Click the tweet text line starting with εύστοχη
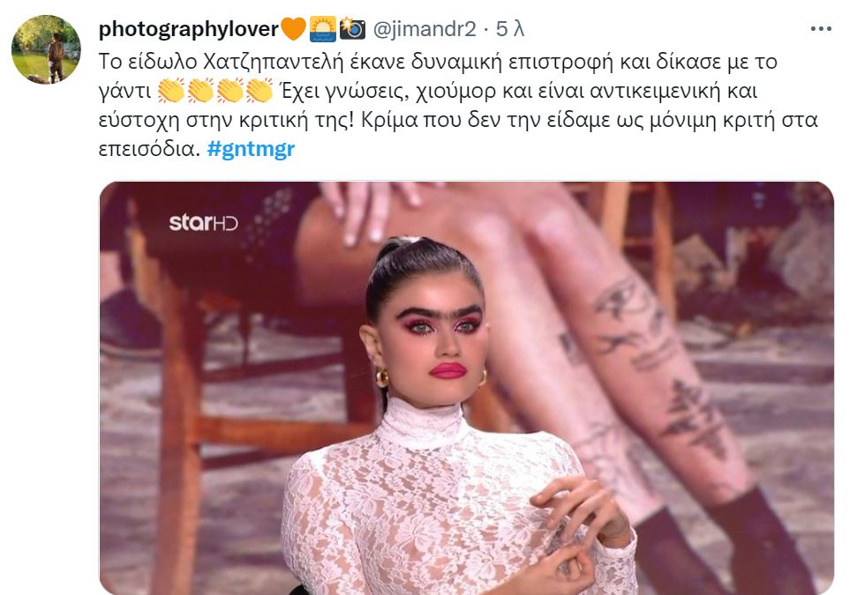The width and height of the screenshot is (857, 595). click(458, 120)
